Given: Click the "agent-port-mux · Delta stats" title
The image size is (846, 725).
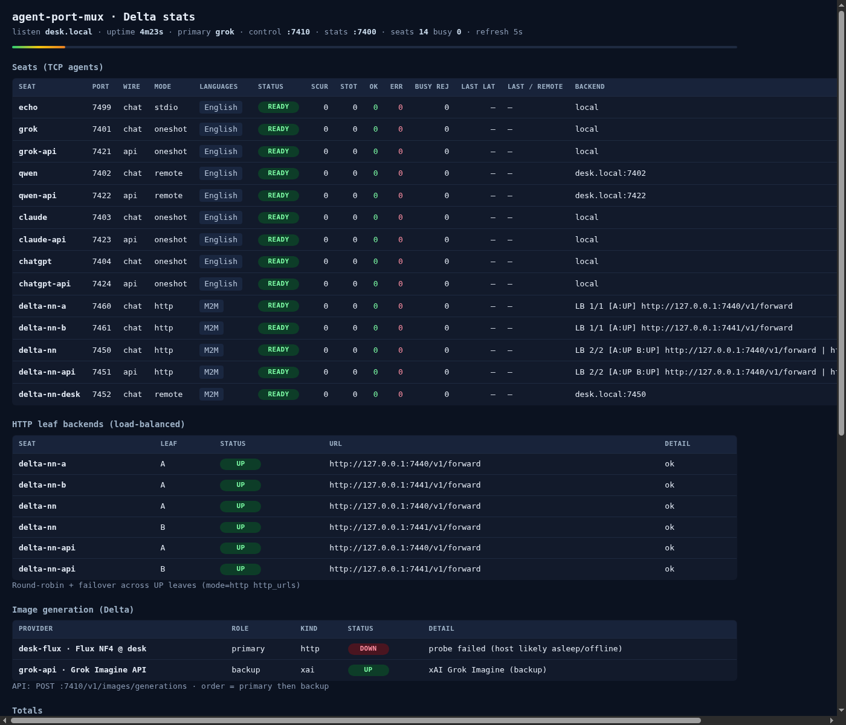Looking at the screenshot, I should point(103,17).
